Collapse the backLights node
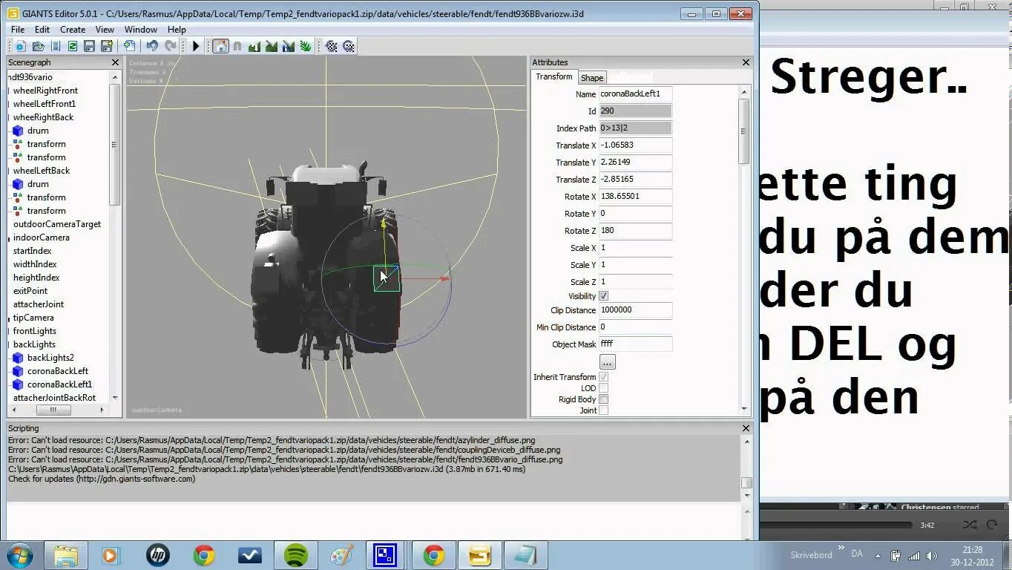 (x=9, y=344)
